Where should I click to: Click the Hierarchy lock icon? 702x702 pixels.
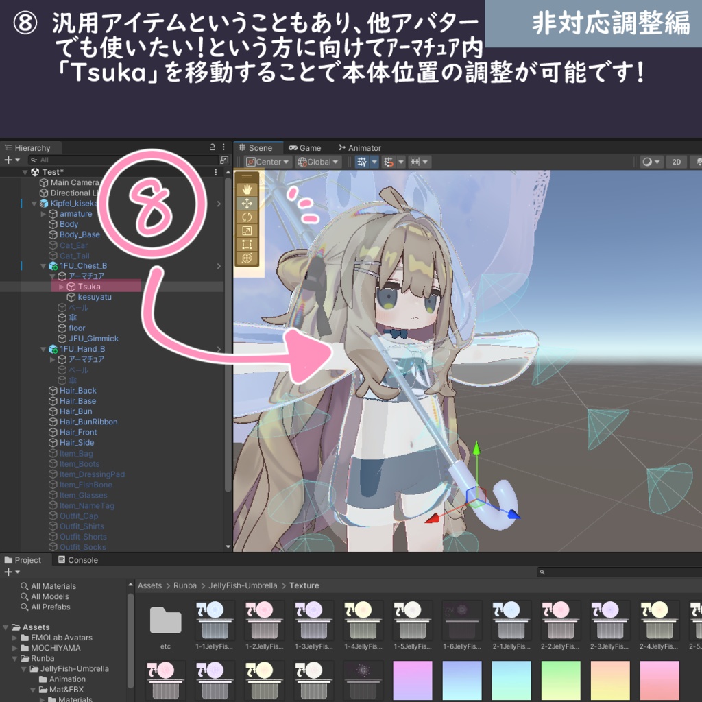213,147
